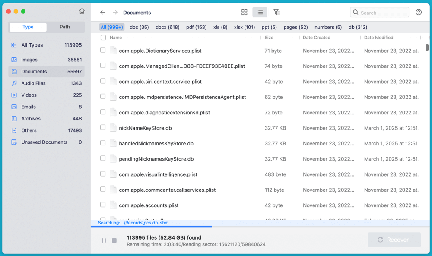Screen dimensions: 432x256
Task: Open help question mark icon
Action: [418, 13]
